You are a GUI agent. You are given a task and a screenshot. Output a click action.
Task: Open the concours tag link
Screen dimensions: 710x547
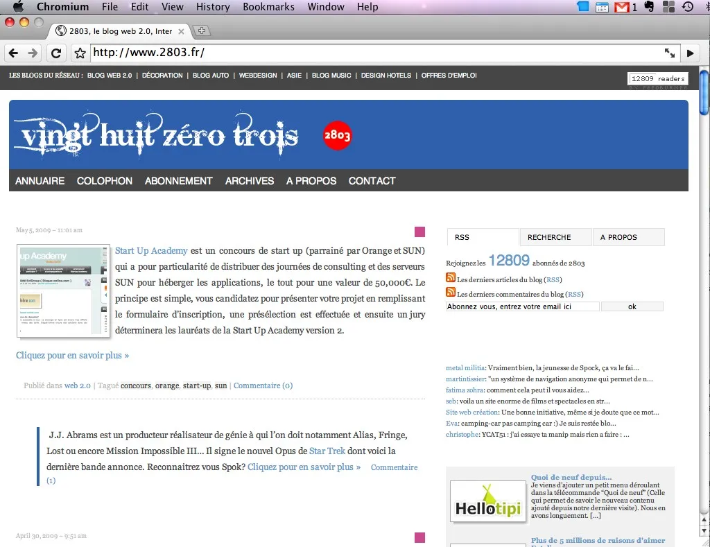coord(136,385)
